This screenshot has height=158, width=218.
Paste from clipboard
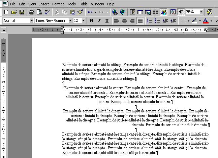click(72, 12)
